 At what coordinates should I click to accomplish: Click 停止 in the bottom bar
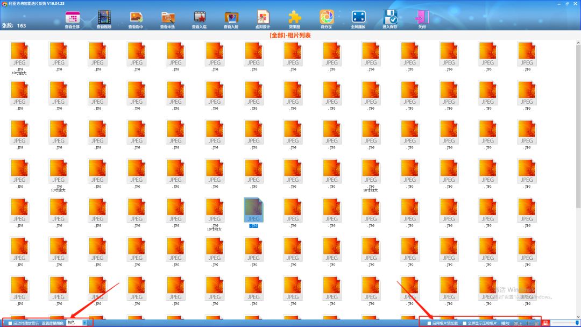pyautogui.click(x=518, y=323)
